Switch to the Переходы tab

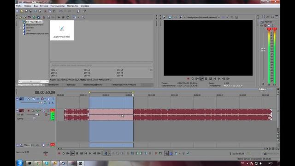pyautogui.click(x=71, y=85)
